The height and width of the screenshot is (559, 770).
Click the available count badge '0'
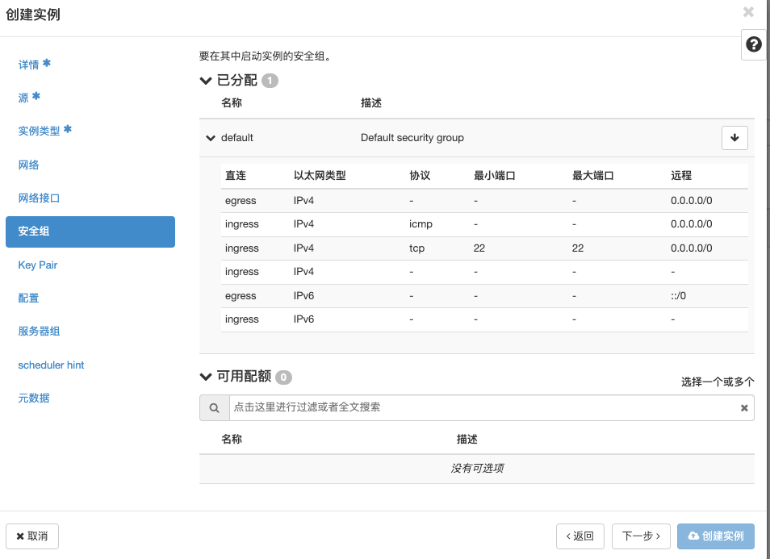tap(283, 378)
